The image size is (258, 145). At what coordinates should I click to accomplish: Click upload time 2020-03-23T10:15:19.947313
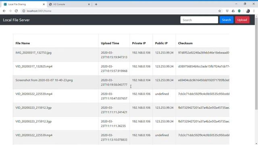114,55
